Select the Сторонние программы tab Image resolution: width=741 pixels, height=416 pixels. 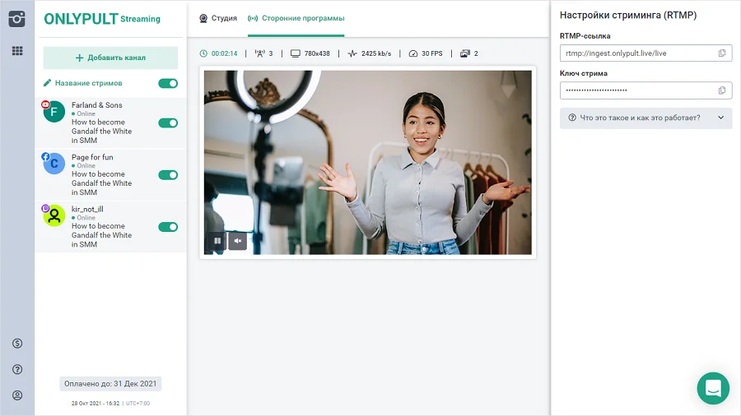coord(296,18)
